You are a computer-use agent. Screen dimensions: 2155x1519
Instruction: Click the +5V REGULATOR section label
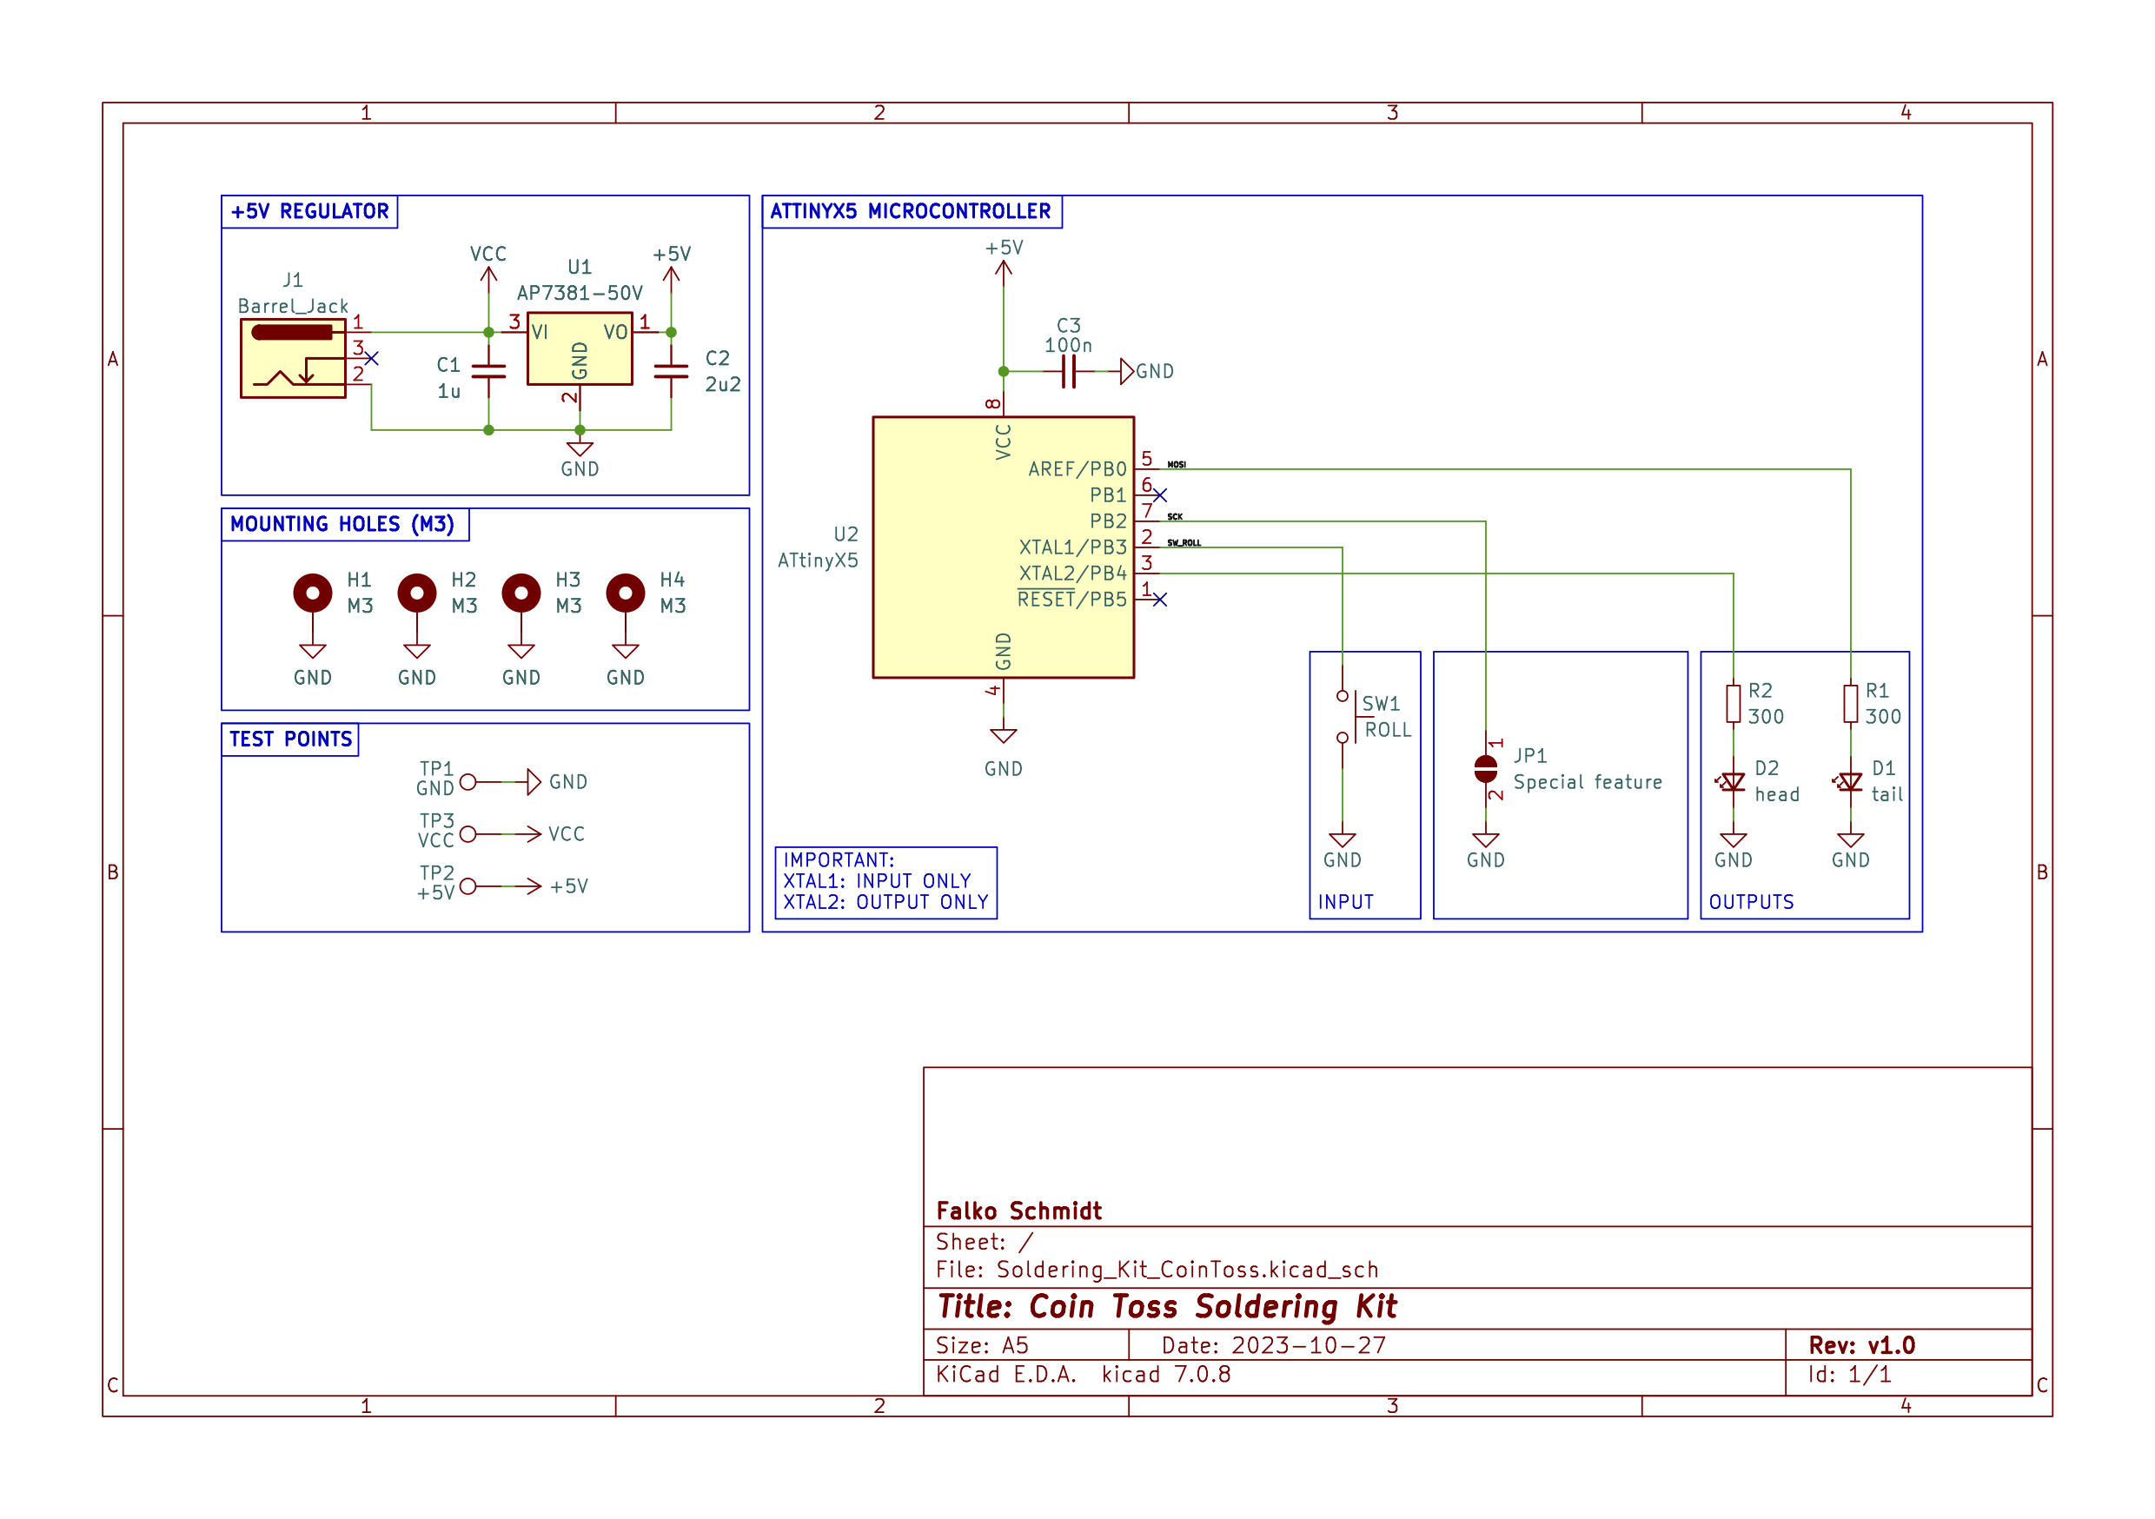pyautogui.click(x=309, y=211)
